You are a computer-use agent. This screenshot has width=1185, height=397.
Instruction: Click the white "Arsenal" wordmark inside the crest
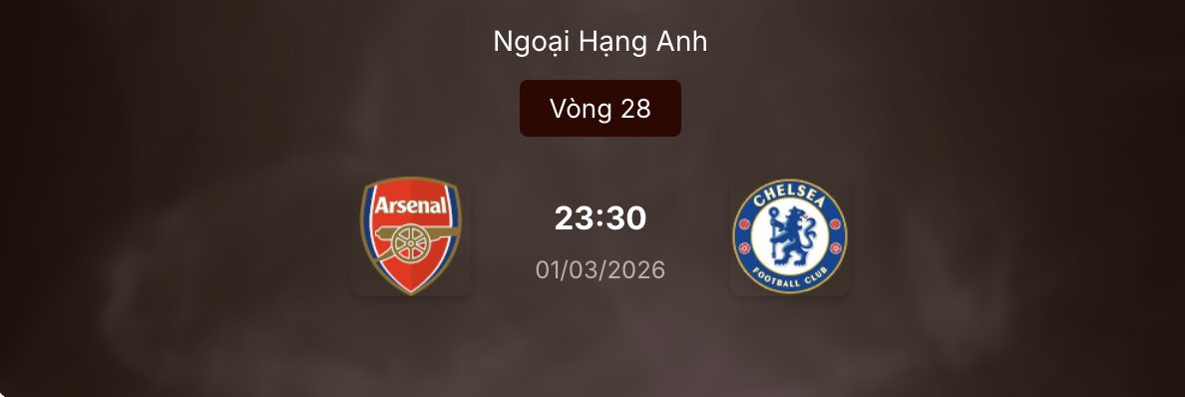coord(410,204)
